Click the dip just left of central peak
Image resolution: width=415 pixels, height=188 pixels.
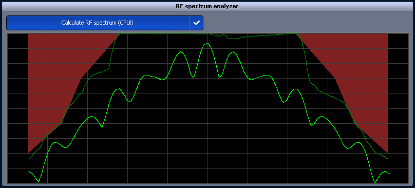[x=194, y=77]
